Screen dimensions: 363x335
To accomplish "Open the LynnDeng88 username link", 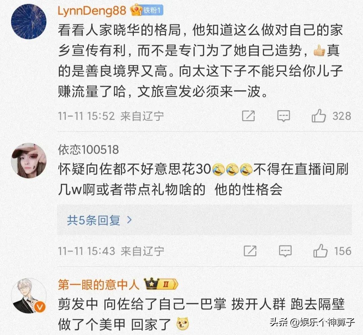I will (92, 11).
